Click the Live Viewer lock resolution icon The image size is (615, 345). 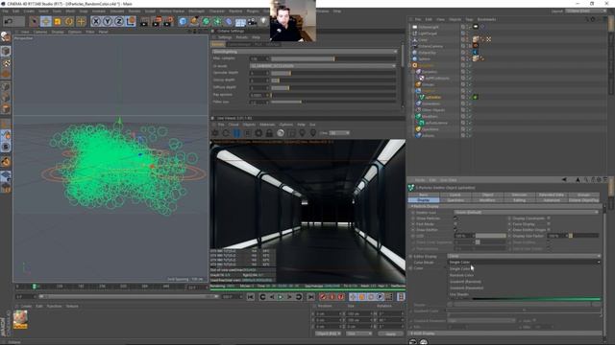click(269, 133)
